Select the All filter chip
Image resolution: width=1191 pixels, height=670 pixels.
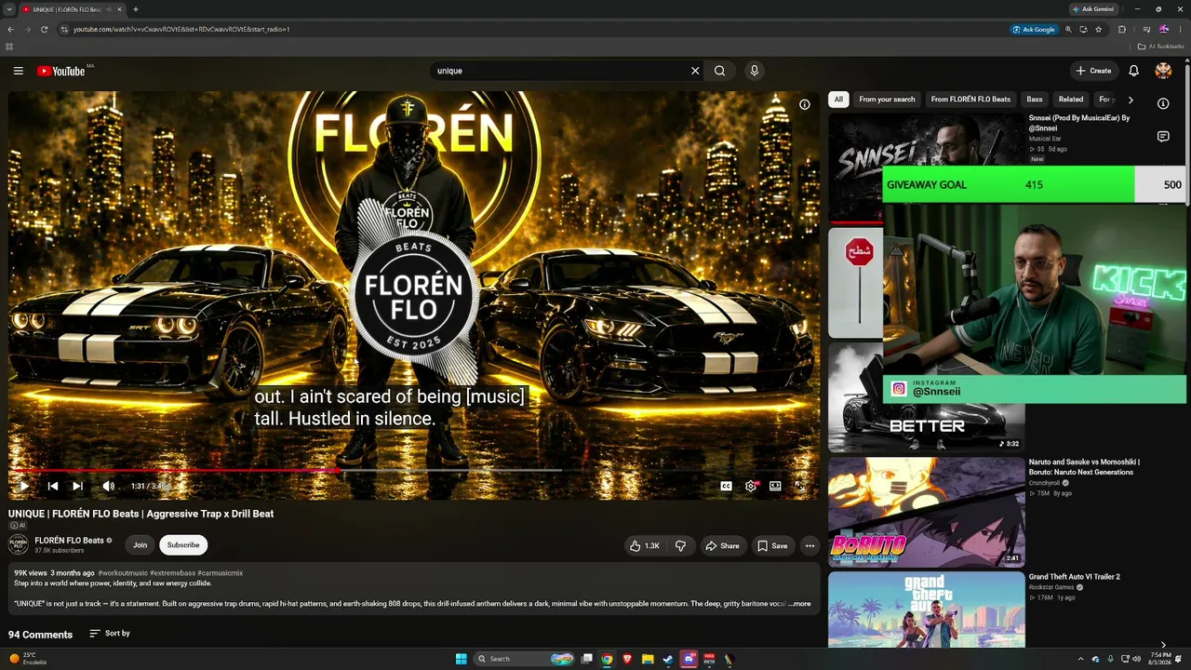point(838,100)
